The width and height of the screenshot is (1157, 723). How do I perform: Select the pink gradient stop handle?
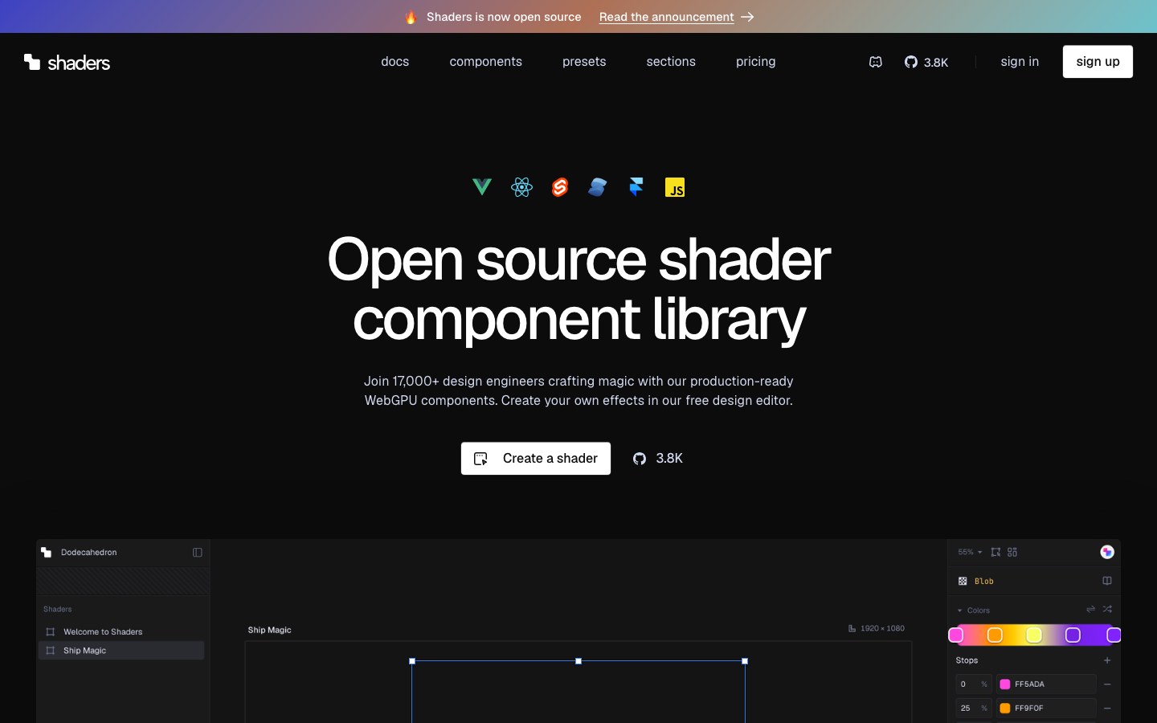point(956,635)
